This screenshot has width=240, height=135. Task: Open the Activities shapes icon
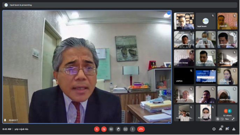point(234,129)
